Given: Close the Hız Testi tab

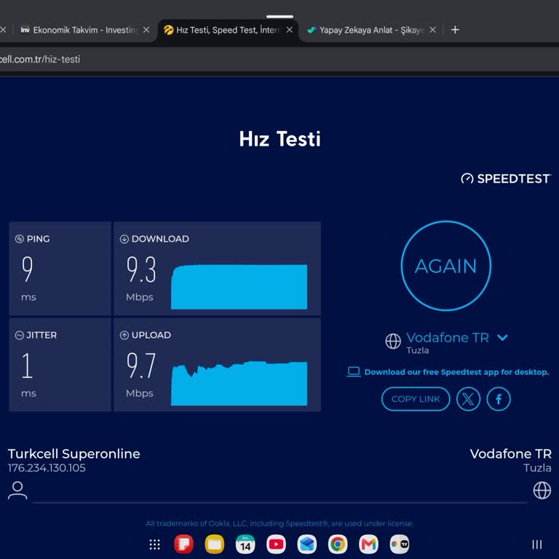Looking at the screenshot, I should tap(290, 30).
